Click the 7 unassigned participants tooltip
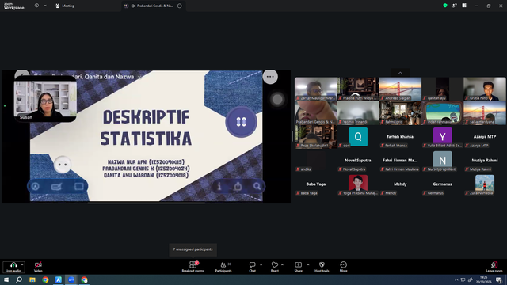The height and width of the screenshot is (285, 507). tap(193, 249)
